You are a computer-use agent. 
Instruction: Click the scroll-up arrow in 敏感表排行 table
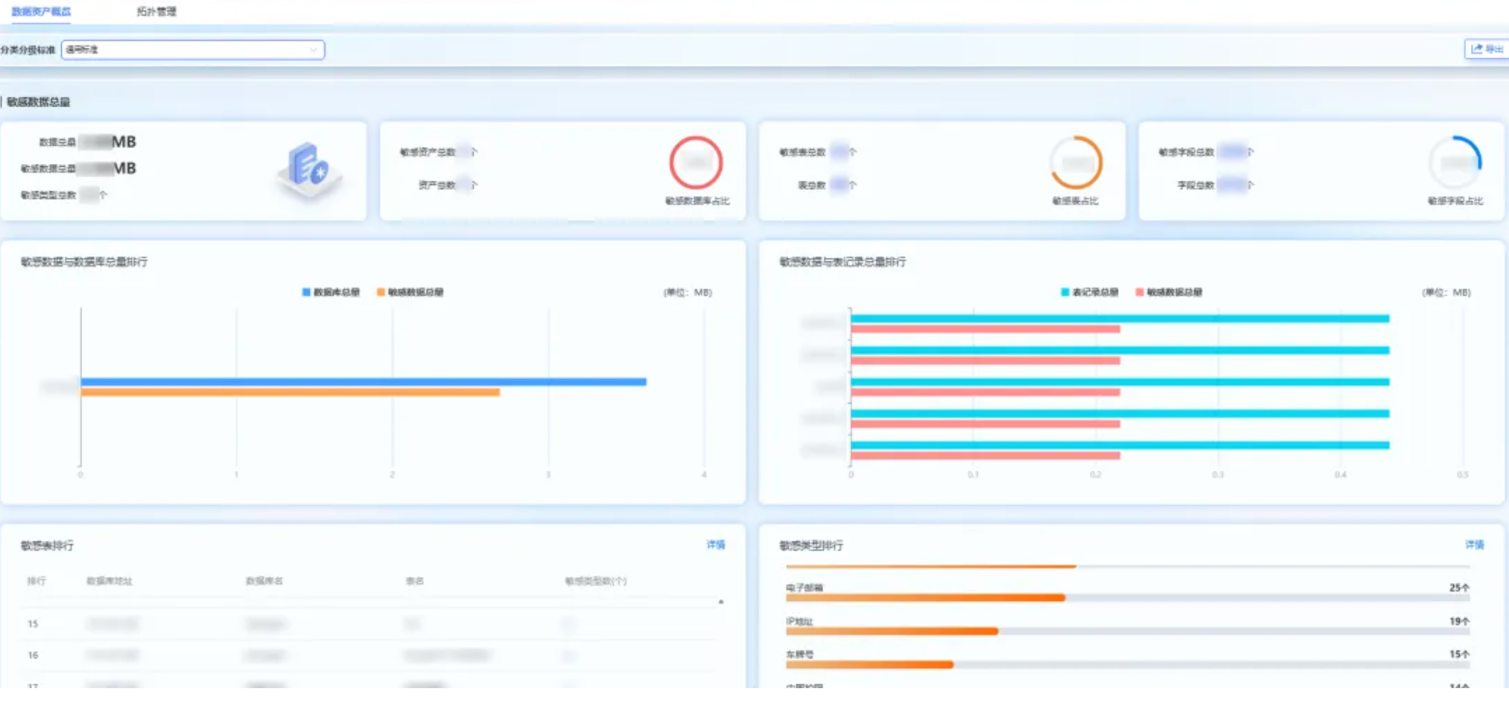tap(720, 602)
